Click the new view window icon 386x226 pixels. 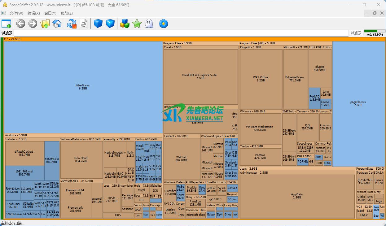pyautogui.click(x=6, y=24)
